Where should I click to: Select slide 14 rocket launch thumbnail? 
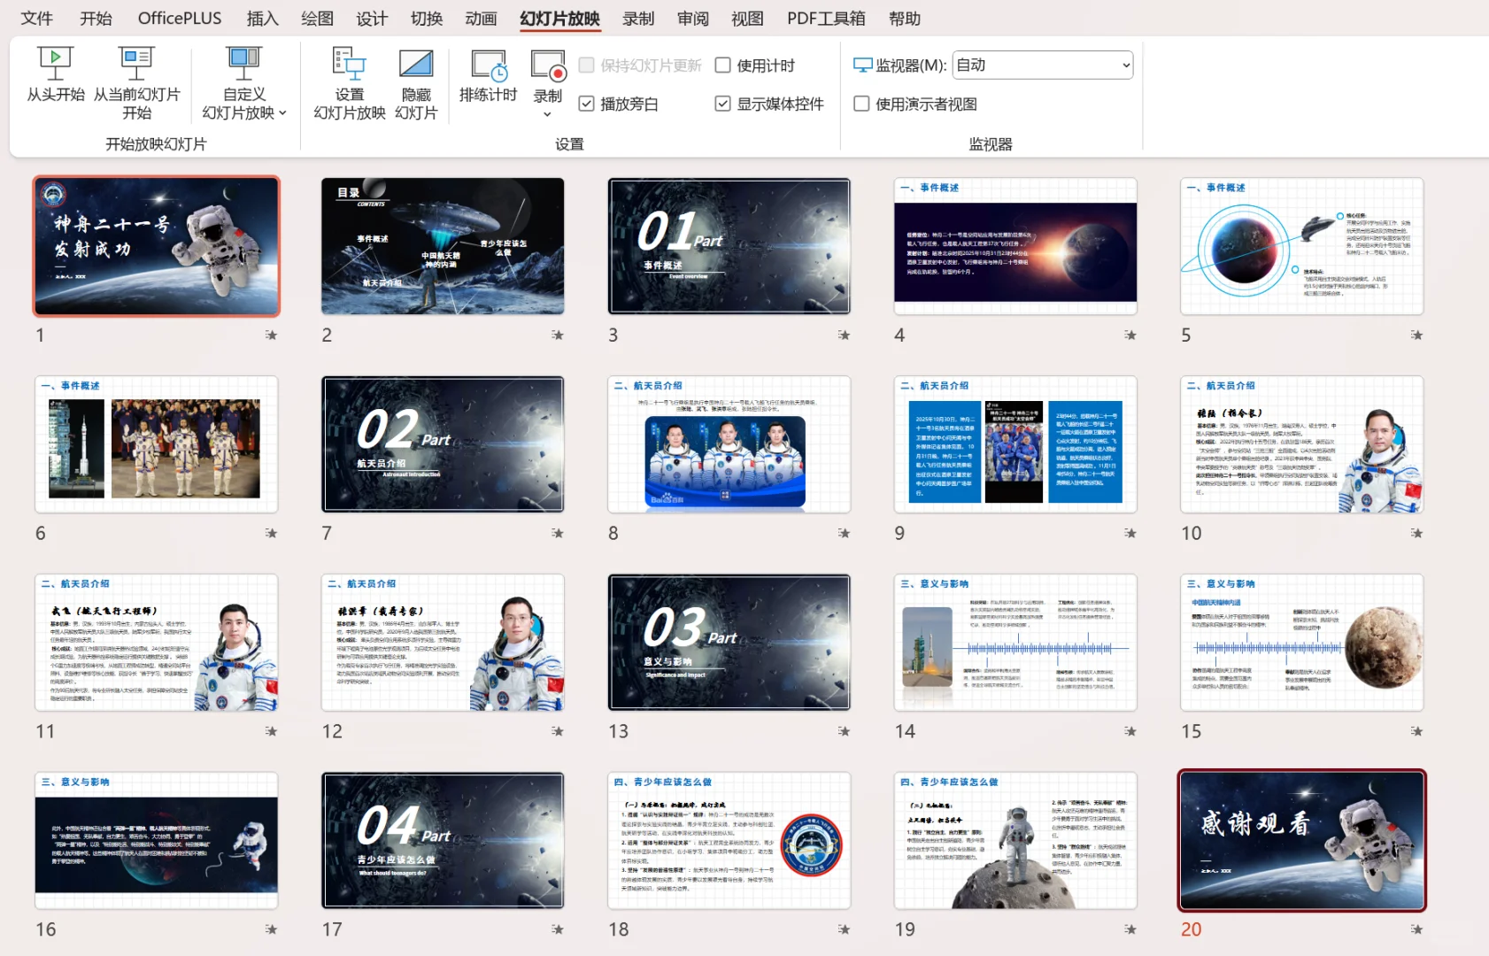[x=1015, y=643]
